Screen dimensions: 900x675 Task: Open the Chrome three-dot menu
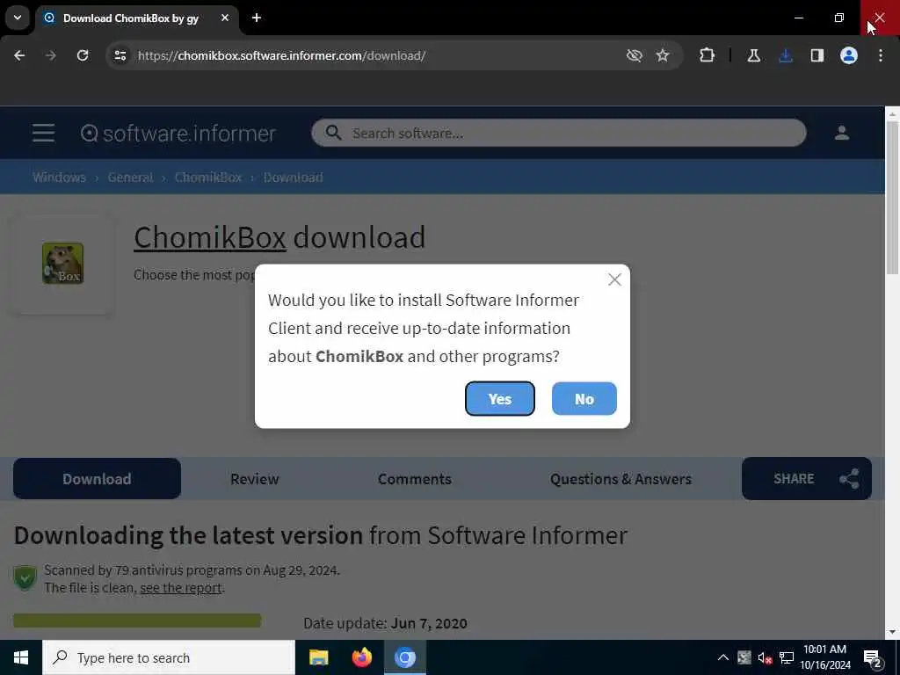(881, 55)
